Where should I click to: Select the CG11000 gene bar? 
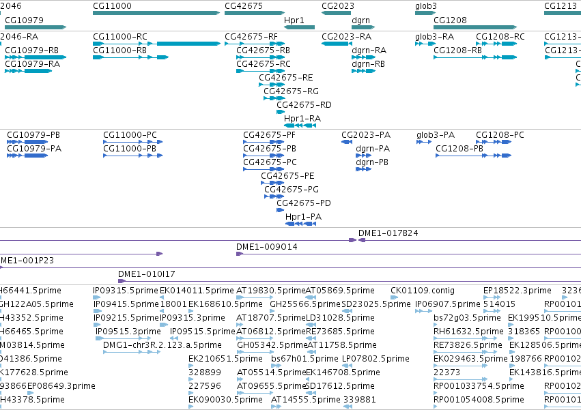tap(156, 13)
